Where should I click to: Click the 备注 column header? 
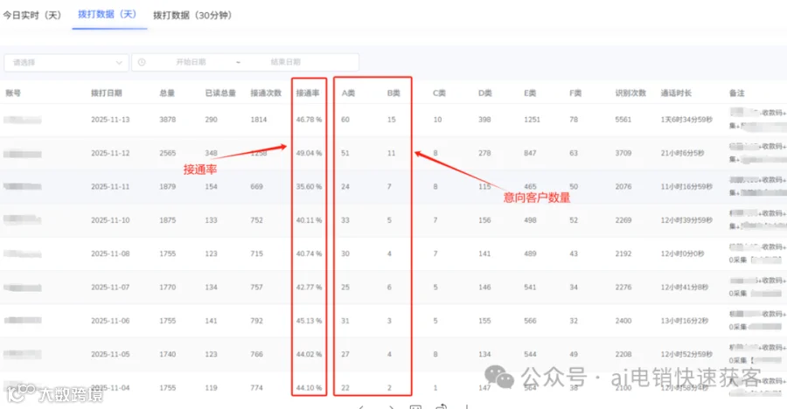[737, 93]
